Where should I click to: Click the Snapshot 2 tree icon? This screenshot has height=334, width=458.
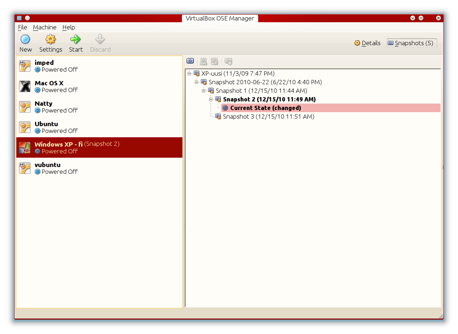(218, 99)
